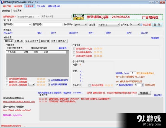Enable 自动领取在线奖励 checkbox
This screenshot has height=128, width=166.
tap(74, 56)
